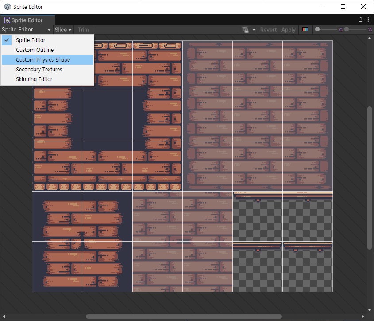Open the Sprite Editor mode dropdown
The width and height of the screenshot is (374, 321).
pyautogui.click(x=26, y=30)
